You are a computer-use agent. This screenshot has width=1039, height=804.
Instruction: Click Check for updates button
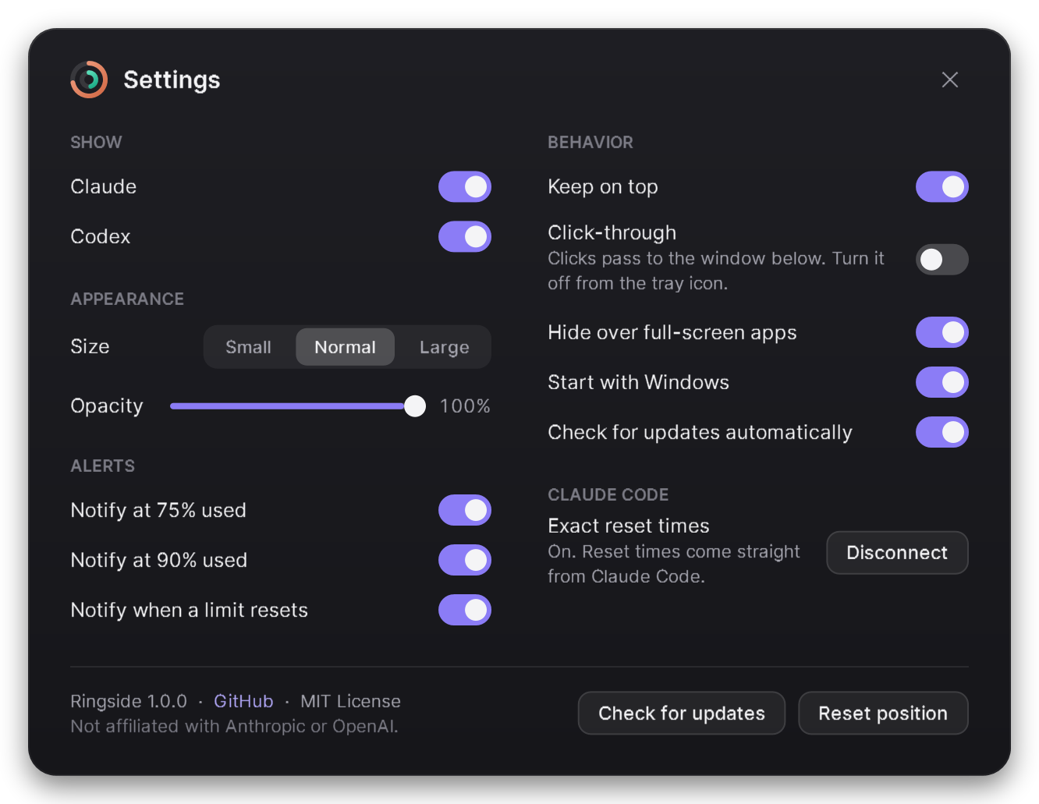point(682,714)
